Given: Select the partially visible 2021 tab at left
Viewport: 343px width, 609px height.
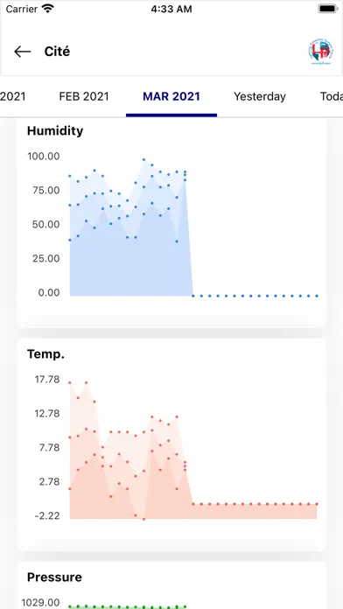Looking at the screenshot, I should click(x=12, y=96).
